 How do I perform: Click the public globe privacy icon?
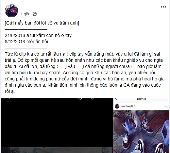(x=35, y=14)
